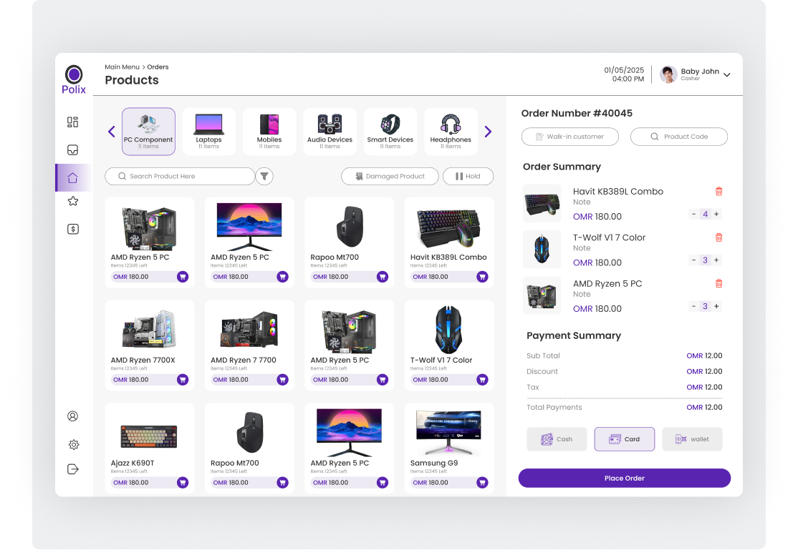Click the Search Product Here field

[x=180, y=177]
